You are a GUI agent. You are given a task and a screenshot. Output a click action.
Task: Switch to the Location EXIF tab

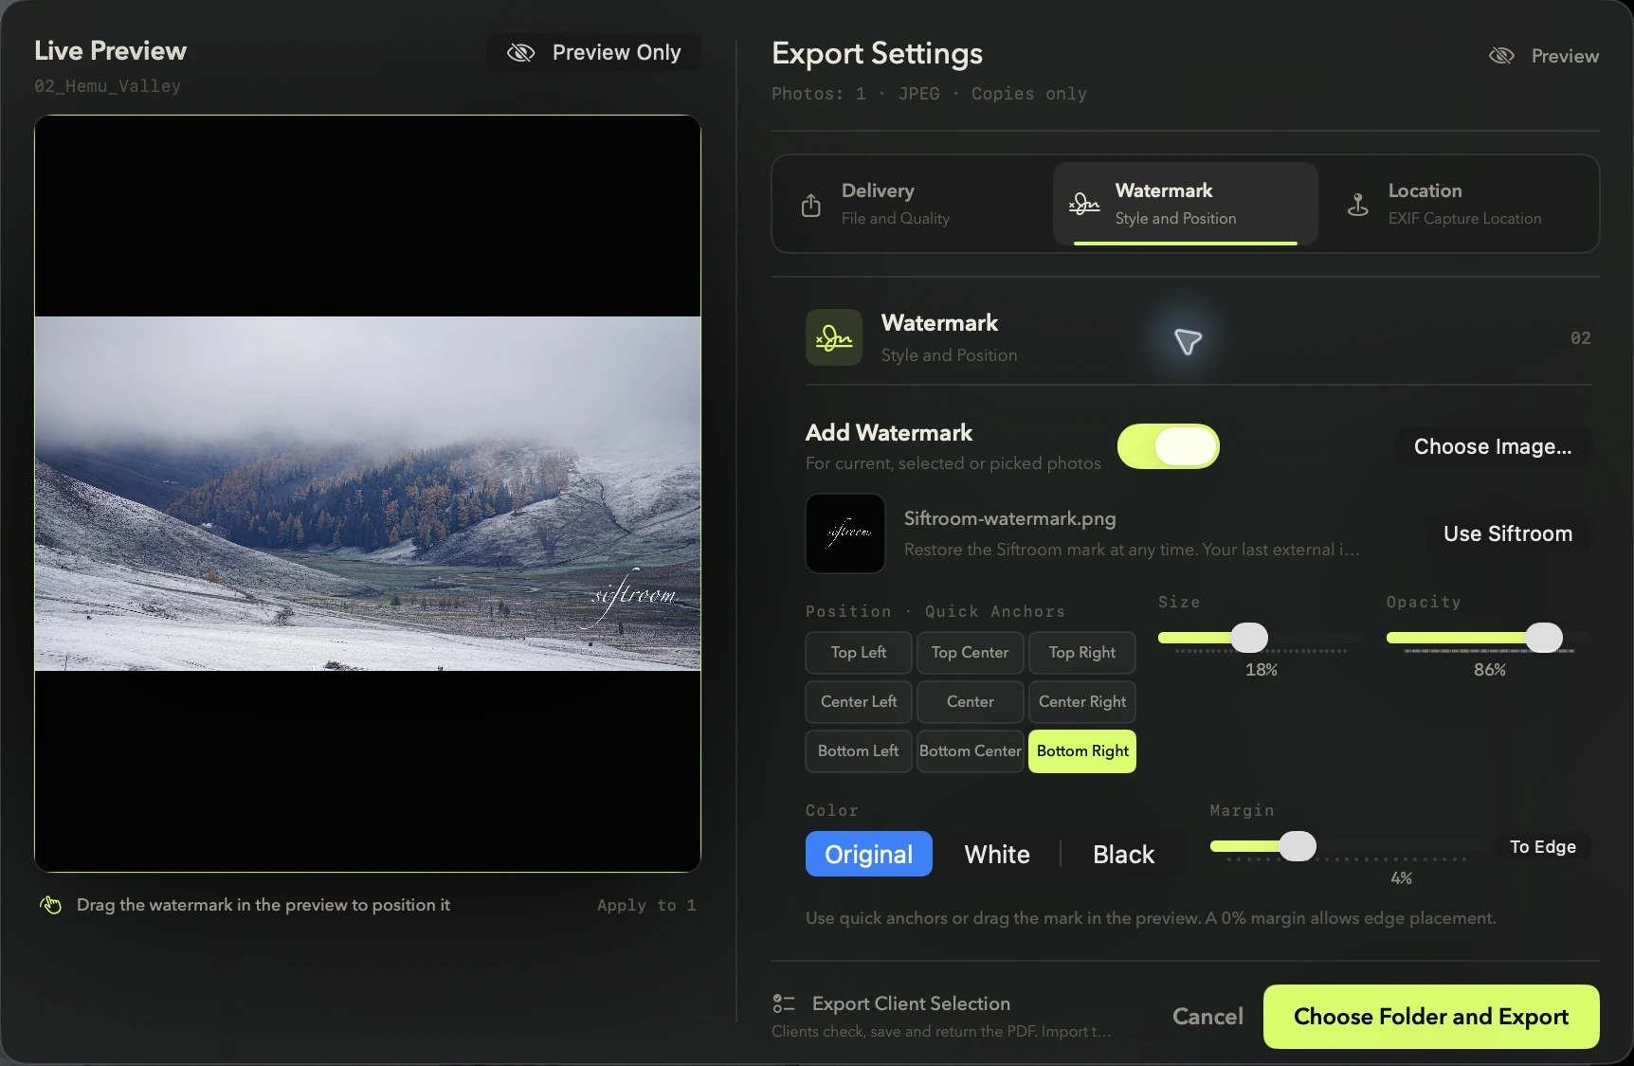pos(1458,204)
